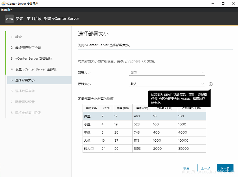Open the 部署大小 dropdown showing 微型
238x177 pixels.
[x=167, y=72]
